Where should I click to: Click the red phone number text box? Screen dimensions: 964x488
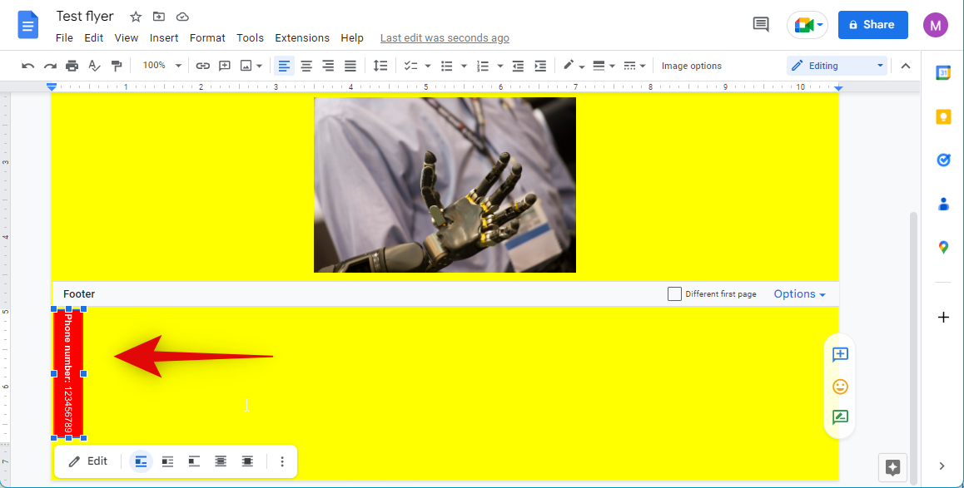[68, 373]
